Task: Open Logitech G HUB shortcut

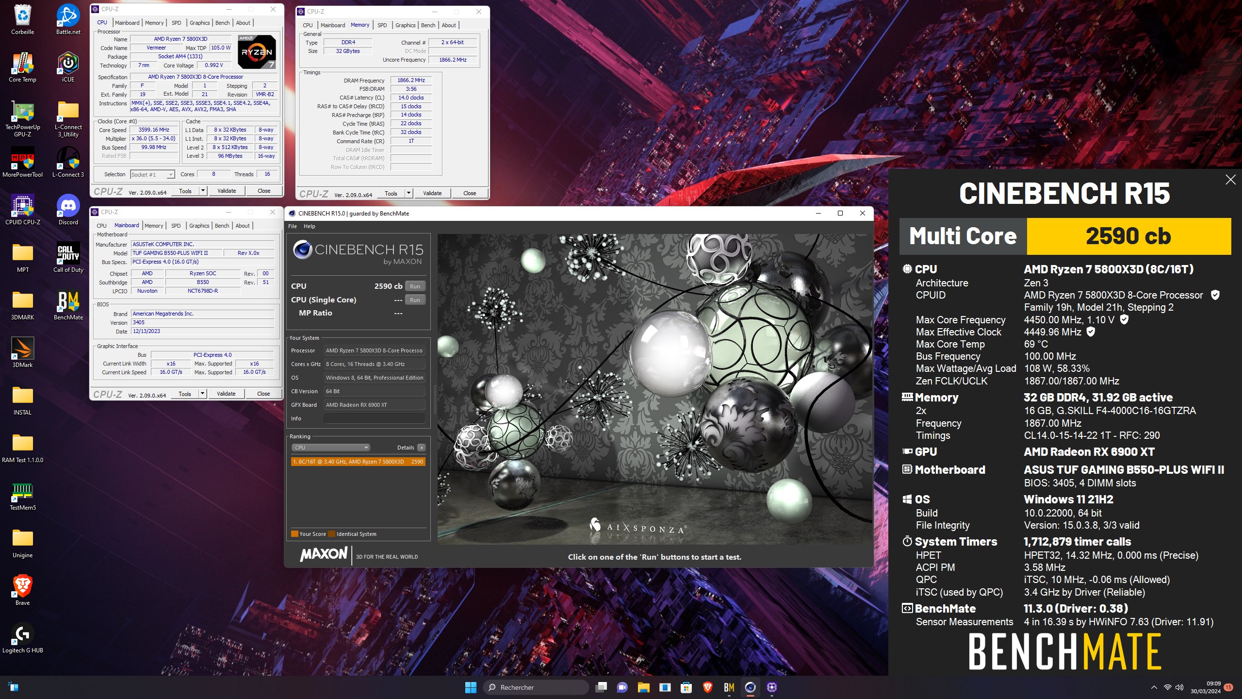Action: coord(22,638)
